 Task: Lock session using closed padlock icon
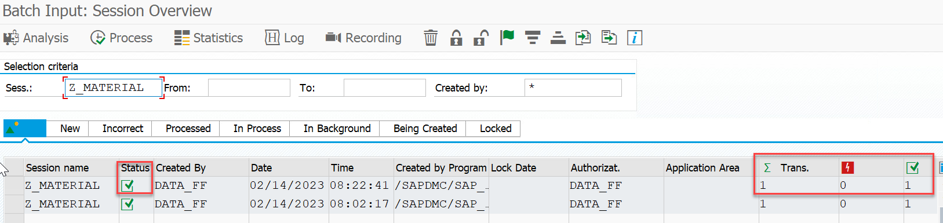click(x=456, y=38)
